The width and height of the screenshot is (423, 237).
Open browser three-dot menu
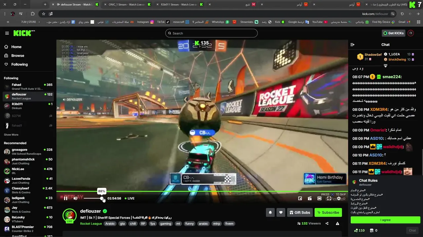(x=5, y=14)
